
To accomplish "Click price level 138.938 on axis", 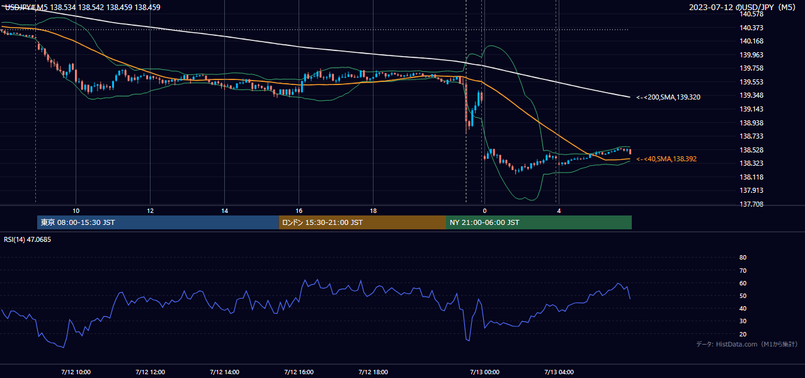I will pyautogui.click(x=752, y=123).
